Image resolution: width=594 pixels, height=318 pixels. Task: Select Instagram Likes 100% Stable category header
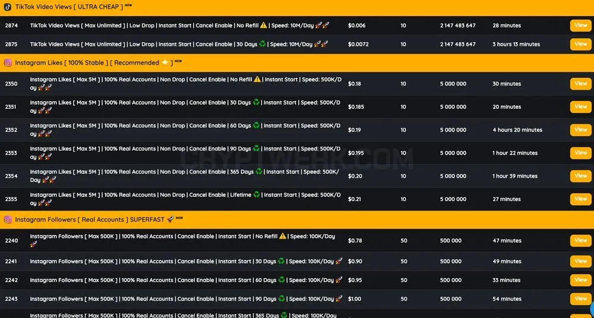coord(297,63)
